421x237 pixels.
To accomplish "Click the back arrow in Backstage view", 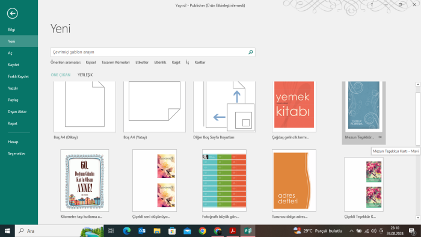I will pyautogui.click(x=13, y=13).
